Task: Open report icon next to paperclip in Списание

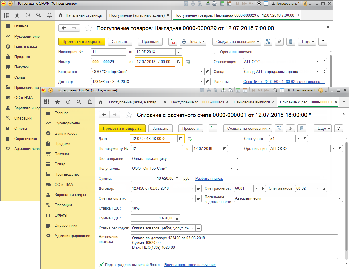Action: (x=302, y=128)
